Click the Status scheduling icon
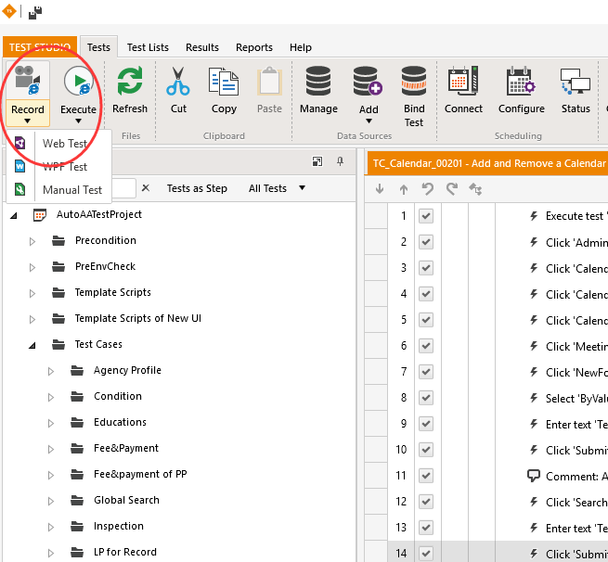The width and height of the screenshot is (608, 562). (576, 82)
